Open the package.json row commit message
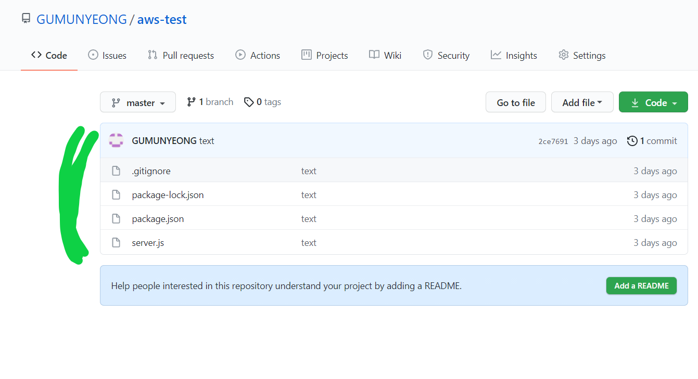Viewport: 698px width, 379px height. 309,219
